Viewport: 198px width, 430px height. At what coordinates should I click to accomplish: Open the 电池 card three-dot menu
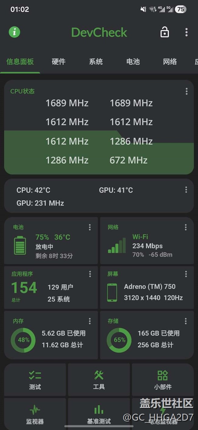[90, 227]
